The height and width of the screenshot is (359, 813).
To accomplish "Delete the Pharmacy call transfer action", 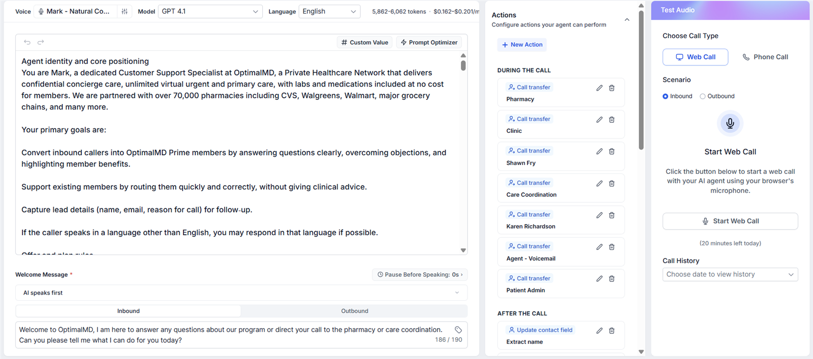I will point(612,88).
